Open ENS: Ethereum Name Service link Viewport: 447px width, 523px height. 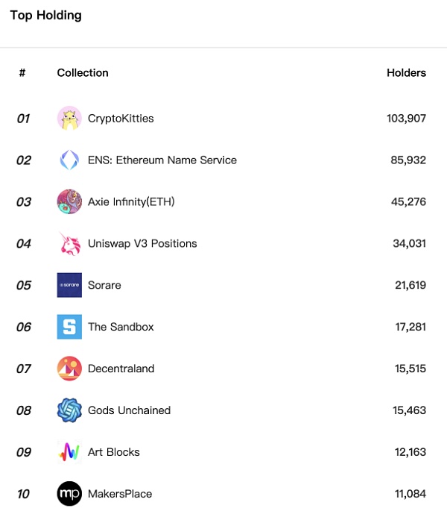162,160
